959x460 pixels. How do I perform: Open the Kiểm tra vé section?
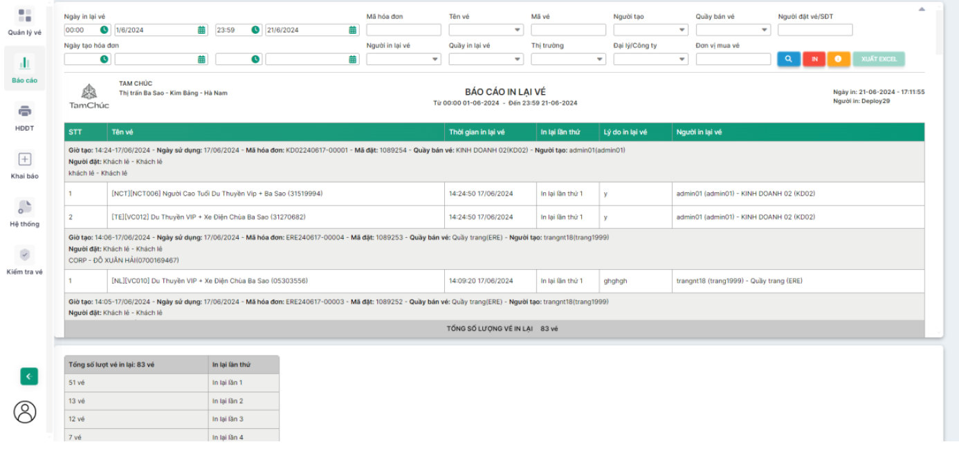(24, 261)
